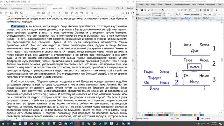Screen dimensions: 224x126
Task: Click the Acrobat sign document icon
Action: click(x=77, y=13)
